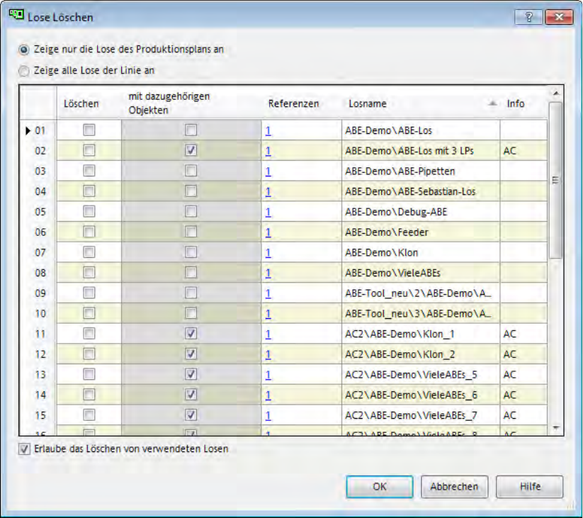The height and width of the screenshot is (518, 583).
Task: Select row header 10
Action: (38, 314)
